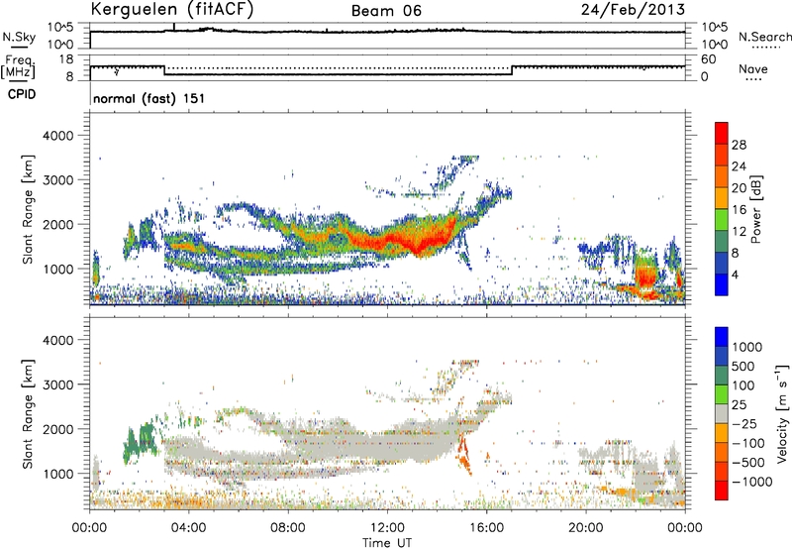The image size is (792, 549).
Task: Click the '100' velocity colorbar value
Action: pyautogui.click(x=743, y=385)
